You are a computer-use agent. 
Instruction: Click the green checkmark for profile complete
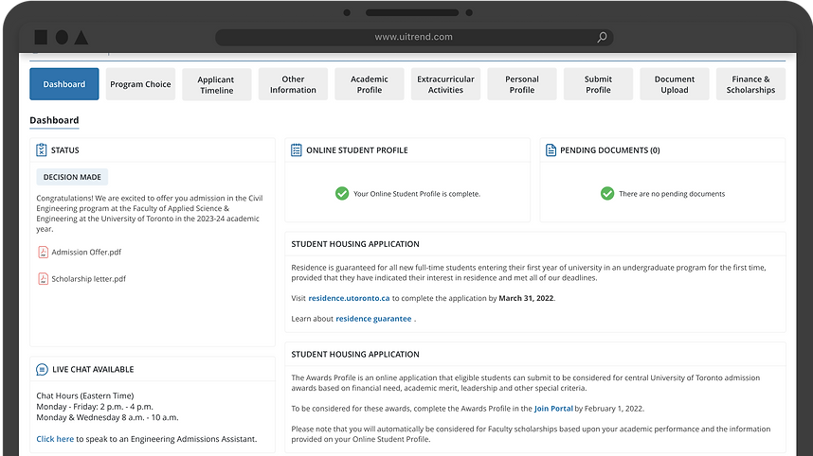[x=342, y=193]
